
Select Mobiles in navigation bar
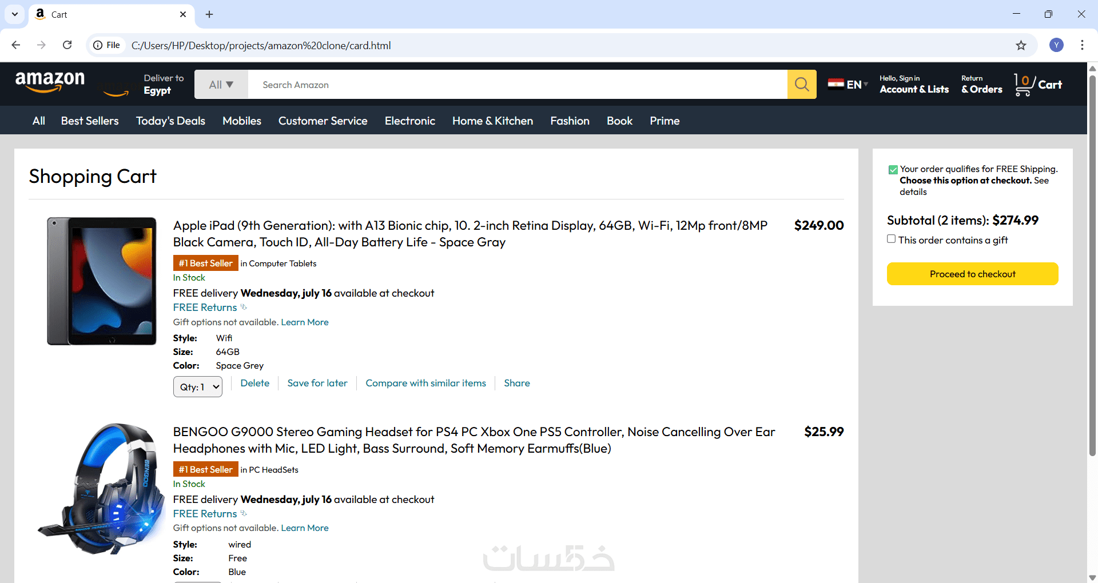(x=242, y=121)
